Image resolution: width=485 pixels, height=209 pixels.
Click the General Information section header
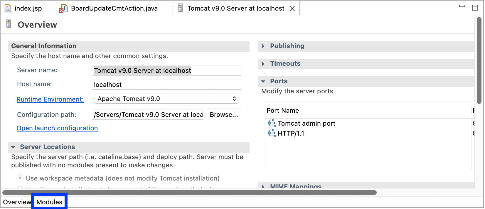tap(129, 46)
